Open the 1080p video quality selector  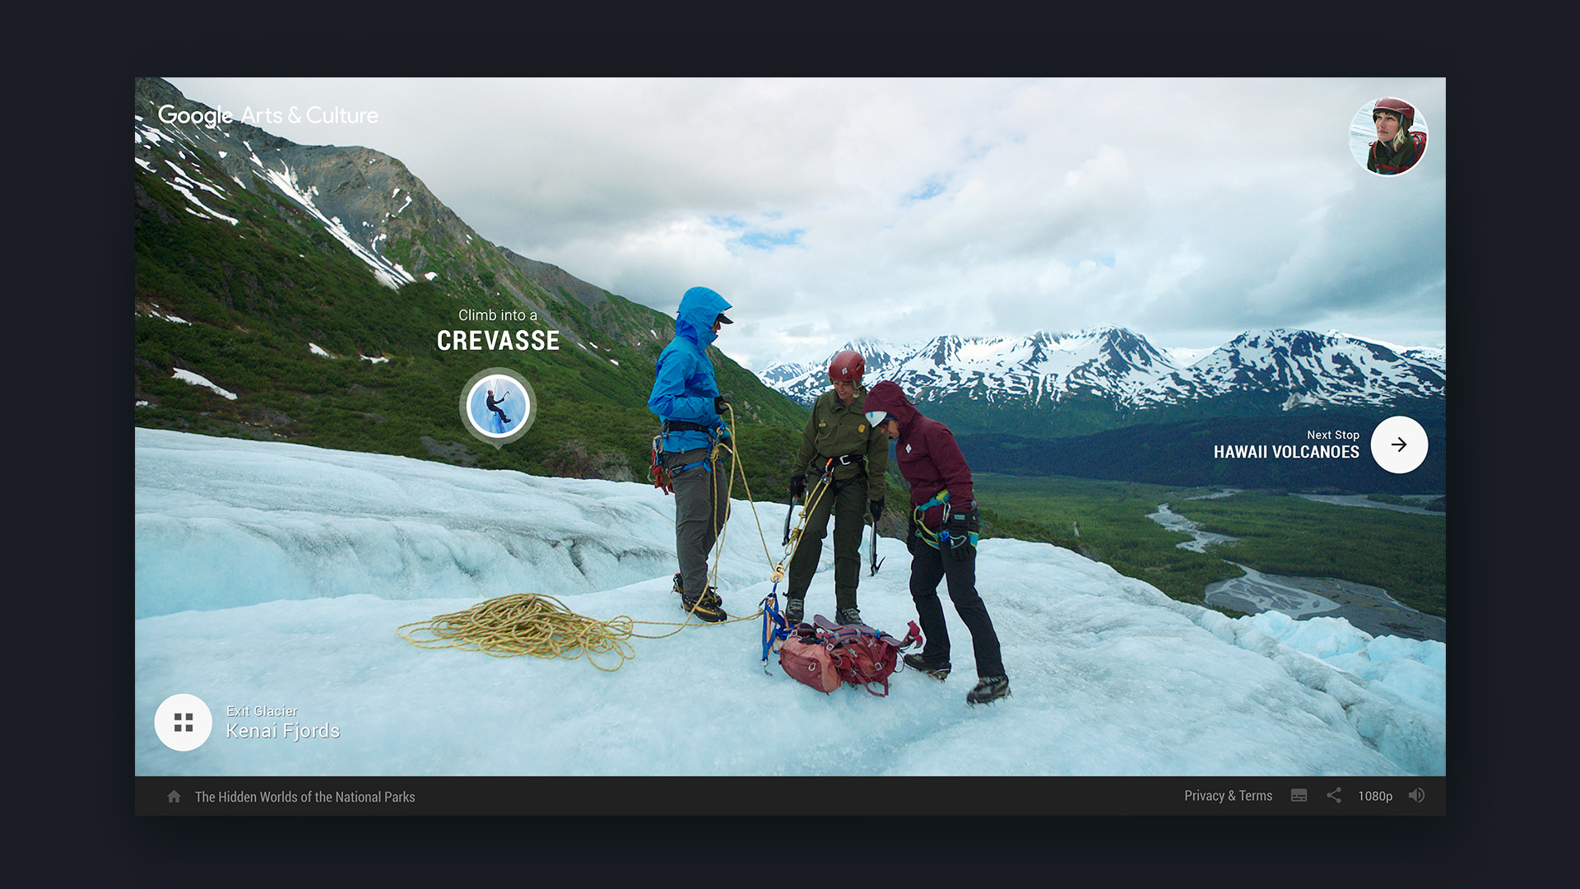click(x=1374, y=796)
